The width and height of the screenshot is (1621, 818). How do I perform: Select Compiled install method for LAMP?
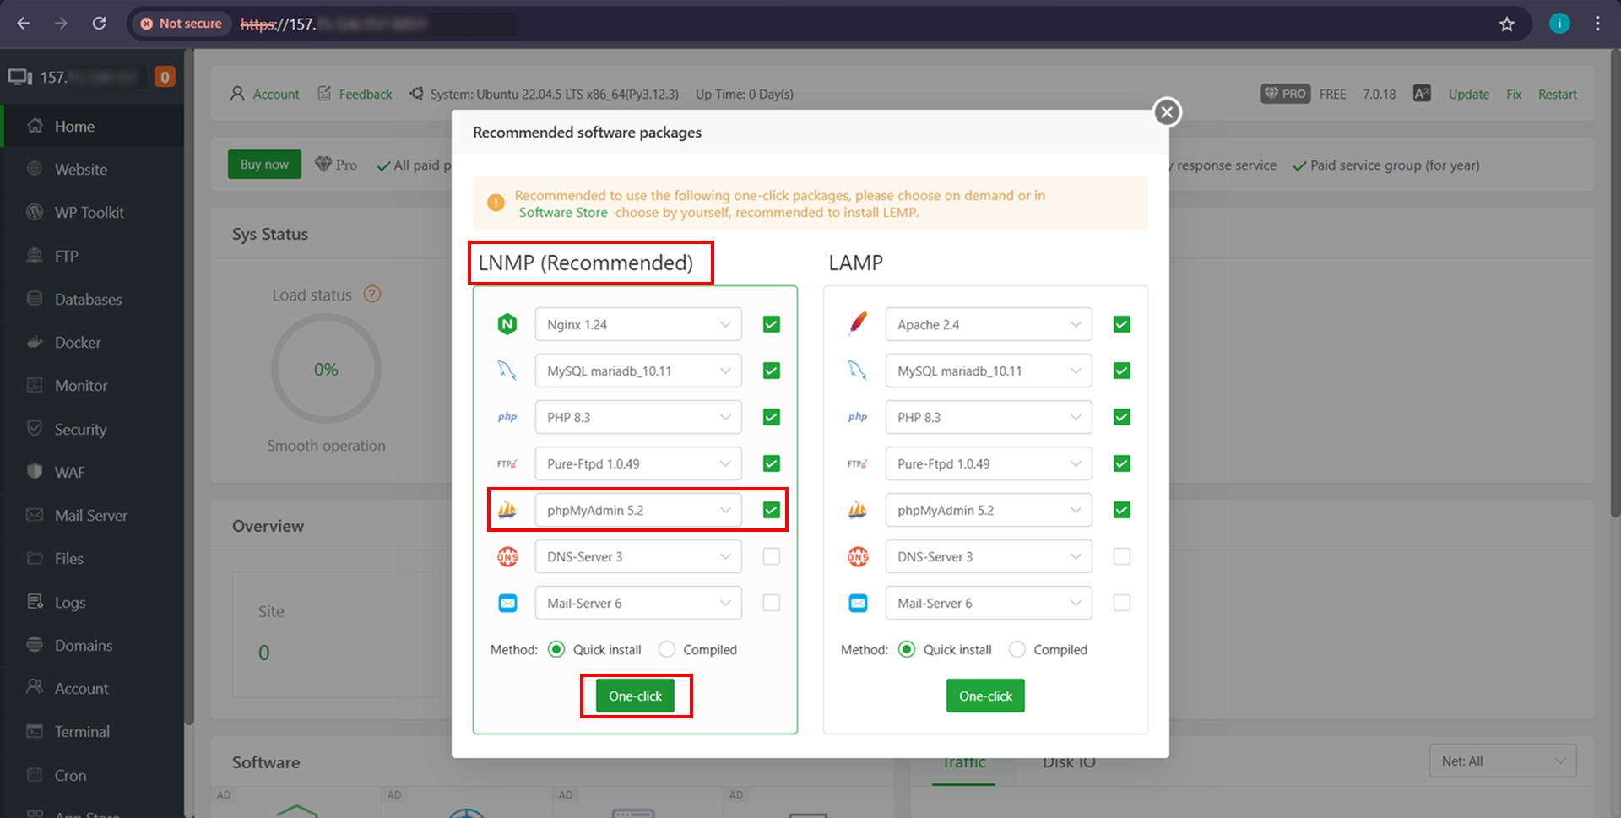[x=1017, y=649]
